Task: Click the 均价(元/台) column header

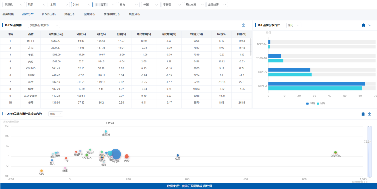Action: (x=197, y=35)
